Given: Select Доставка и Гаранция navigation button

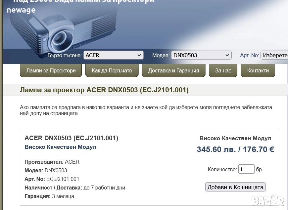Looking at the screenshot, I should pyautogui.click(x=173, y=70).
